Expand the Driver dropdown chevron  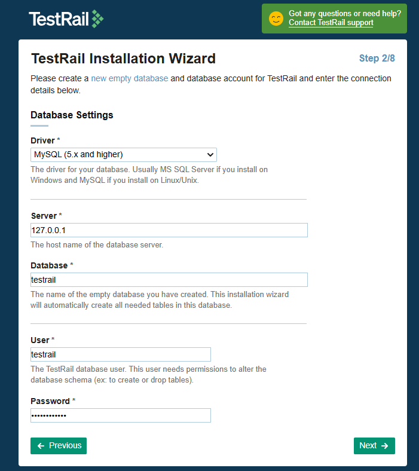[x=210, y=155]
